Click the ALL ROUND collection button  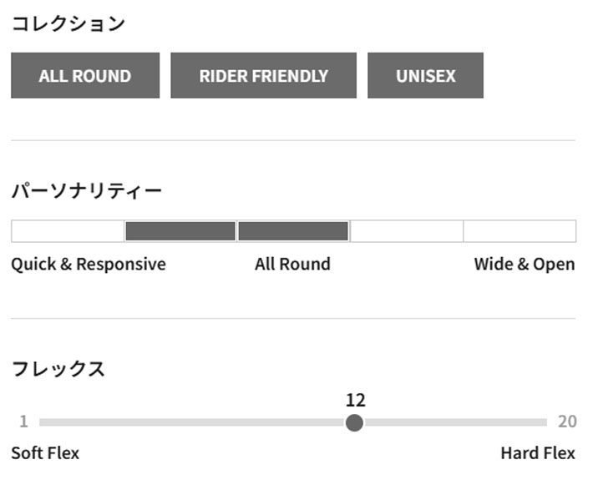click(85, 76)
